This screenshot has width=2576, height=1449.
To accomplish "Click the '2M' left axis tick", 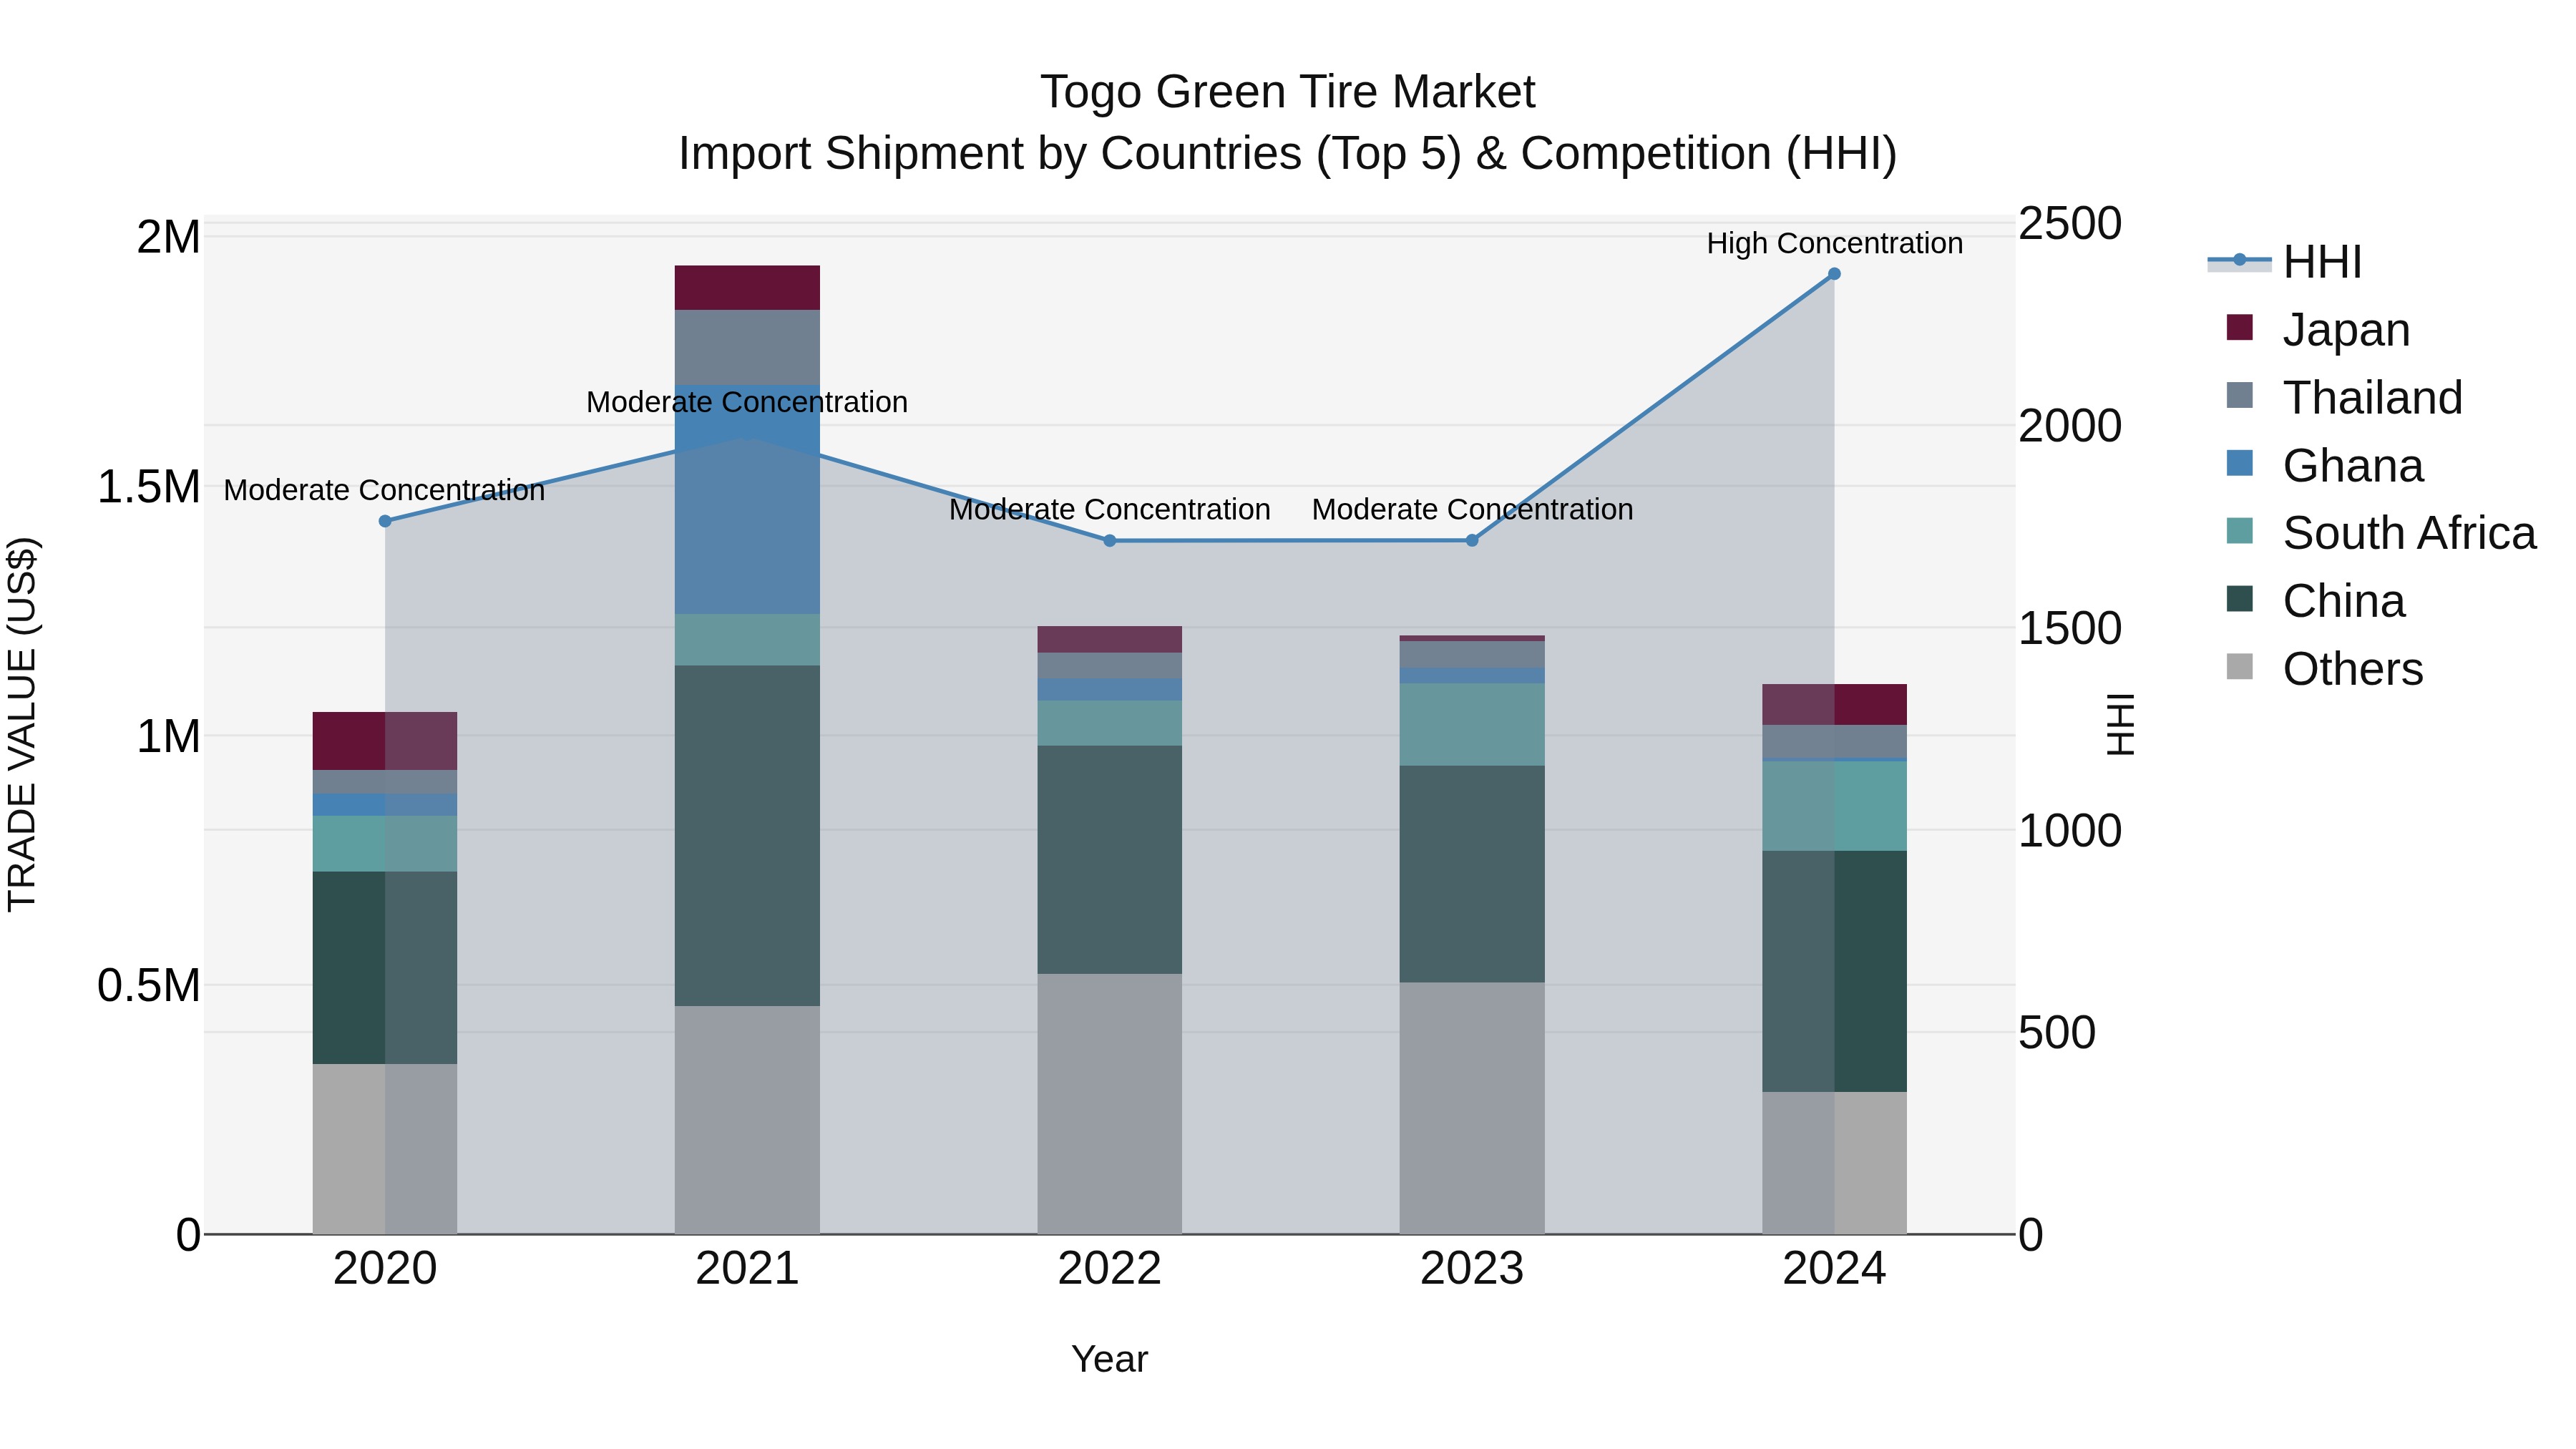I will (169, 238).
